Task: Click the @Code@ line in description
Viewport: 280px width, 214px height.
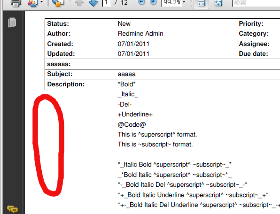Action: coord(132,124)
